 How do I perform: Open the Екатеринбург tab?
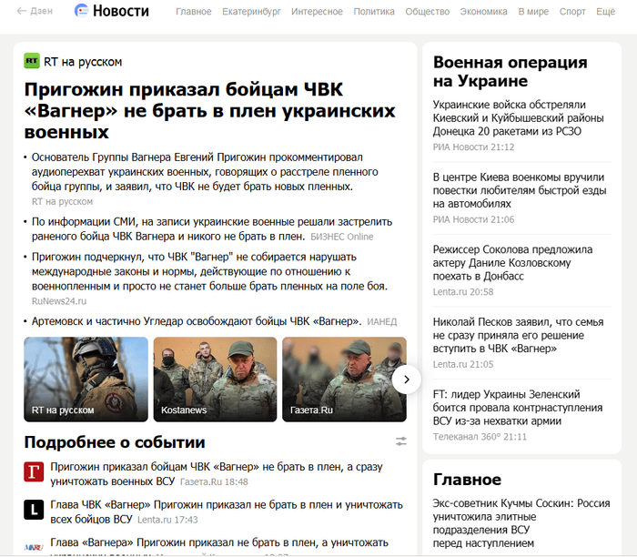tap(251, 12)
